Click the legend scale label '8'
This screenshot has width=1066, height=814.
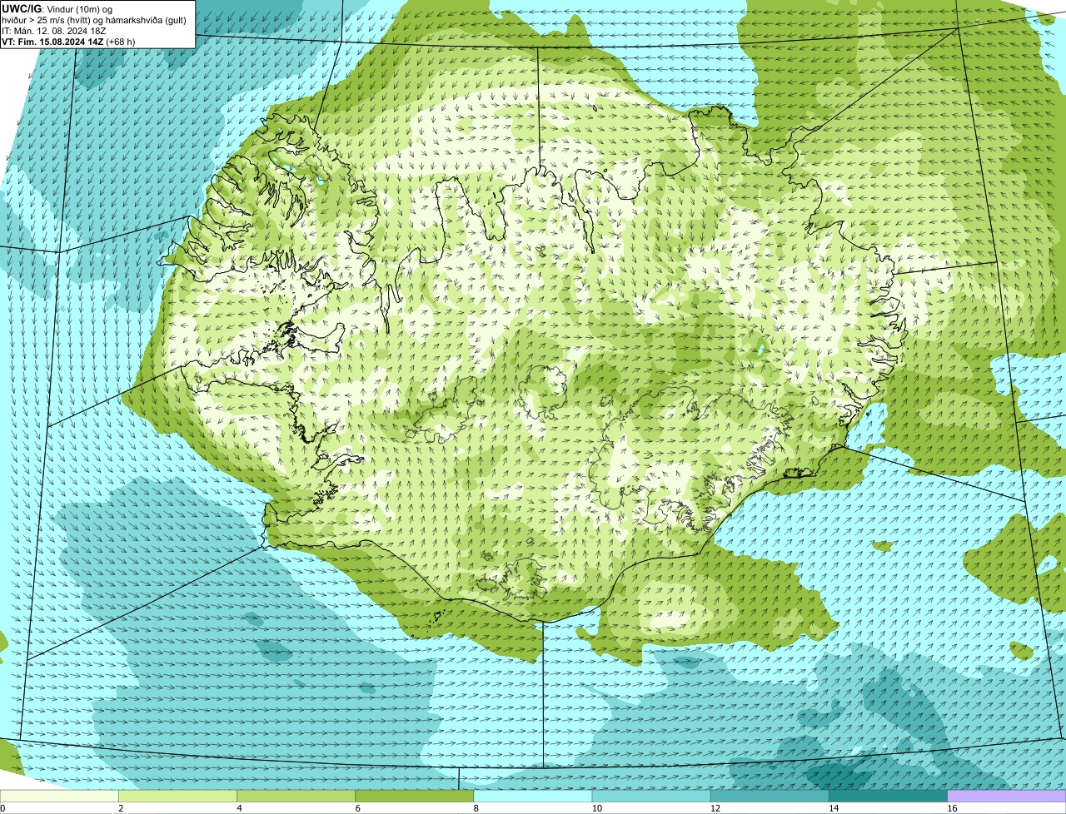click(x=476, y=808)
